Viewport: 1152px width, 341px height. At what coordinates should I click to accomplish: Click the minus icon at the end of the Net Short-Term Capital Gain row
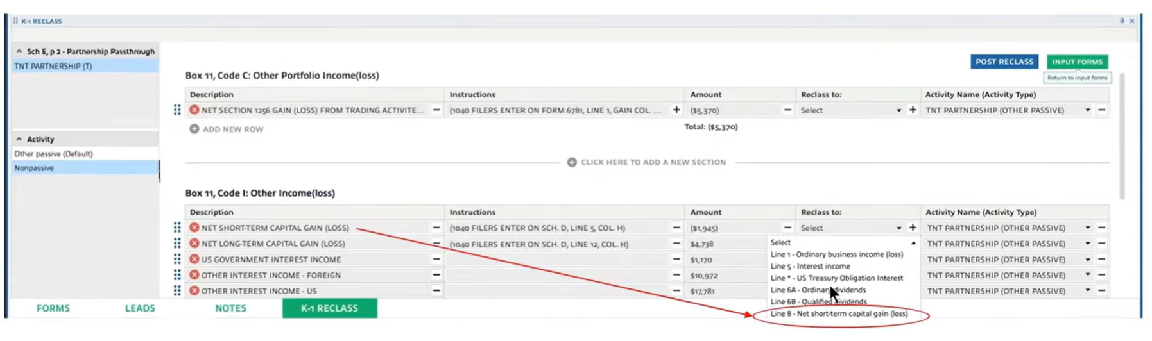point(1101,228)
